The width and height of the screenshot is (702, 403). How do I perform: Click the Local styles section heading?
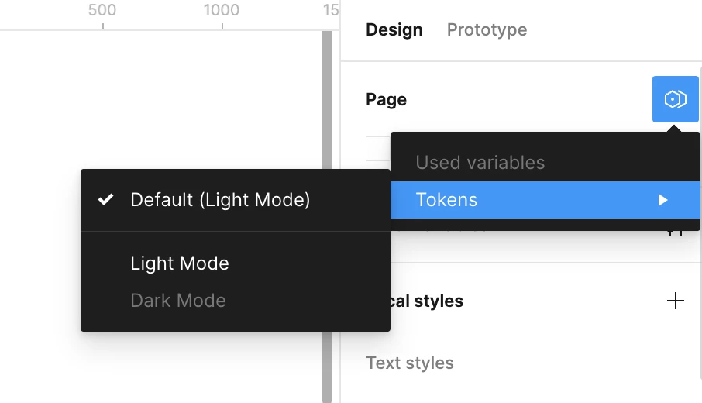click(427, 301)
